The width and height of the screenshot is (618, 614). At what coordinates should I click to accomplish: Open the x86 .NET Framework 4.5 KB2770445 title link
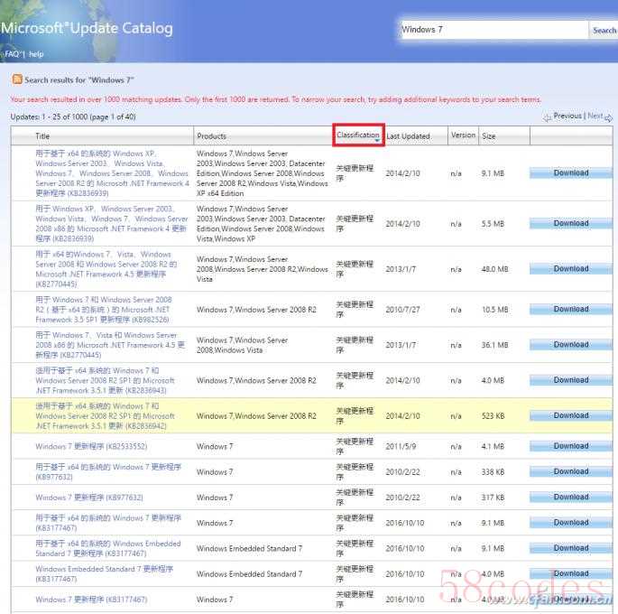110,345
